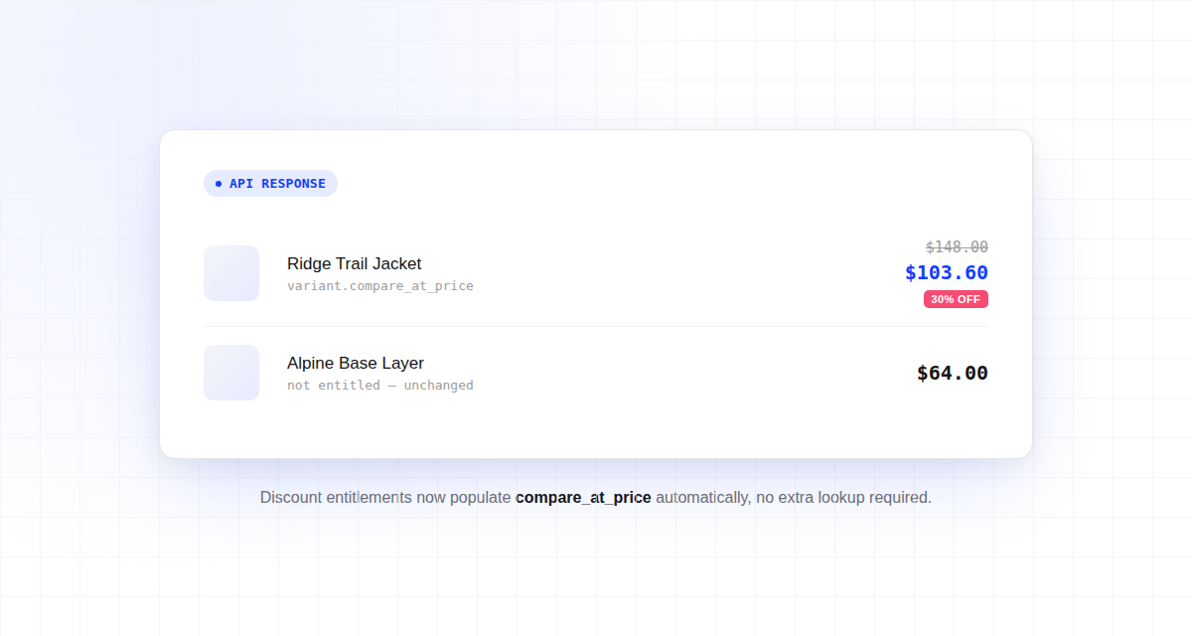1192x636 pixels.
Task: Click the word Jacket in first row
Action: tap(396, 263)
